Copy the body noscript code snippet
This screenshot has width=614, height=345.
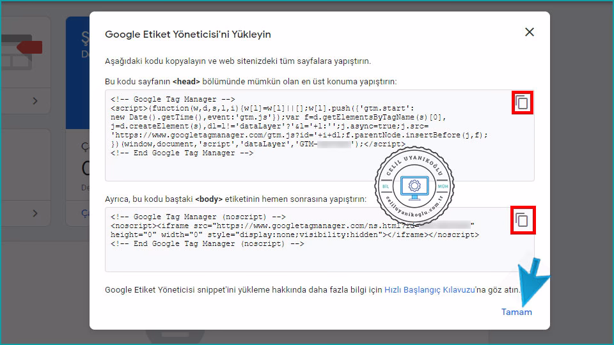[522, 220]
